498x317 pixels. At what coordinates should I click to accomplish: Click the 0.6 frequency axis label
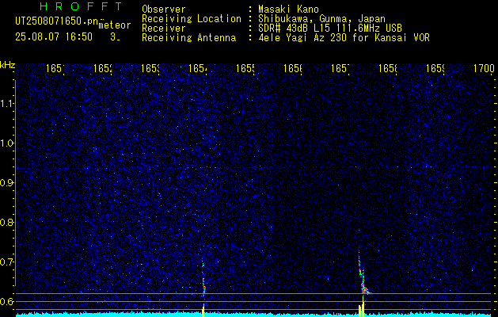[6, 301]
